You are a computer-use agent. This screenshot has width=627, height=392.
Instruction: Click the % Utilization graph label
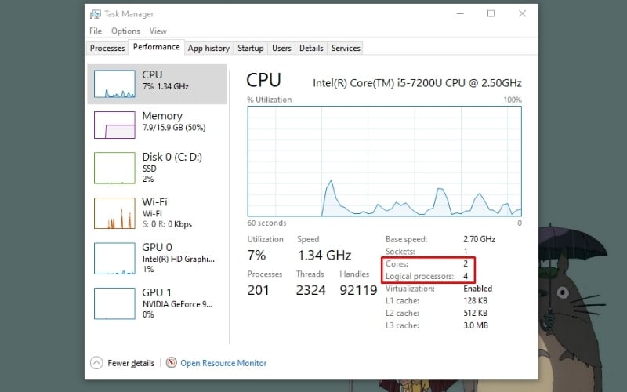pos(269,100)
